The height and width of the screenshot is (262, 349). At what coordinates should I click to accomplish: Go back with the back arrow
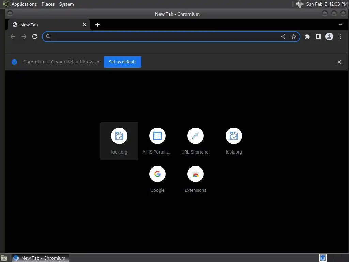click(x=13, y=37)
